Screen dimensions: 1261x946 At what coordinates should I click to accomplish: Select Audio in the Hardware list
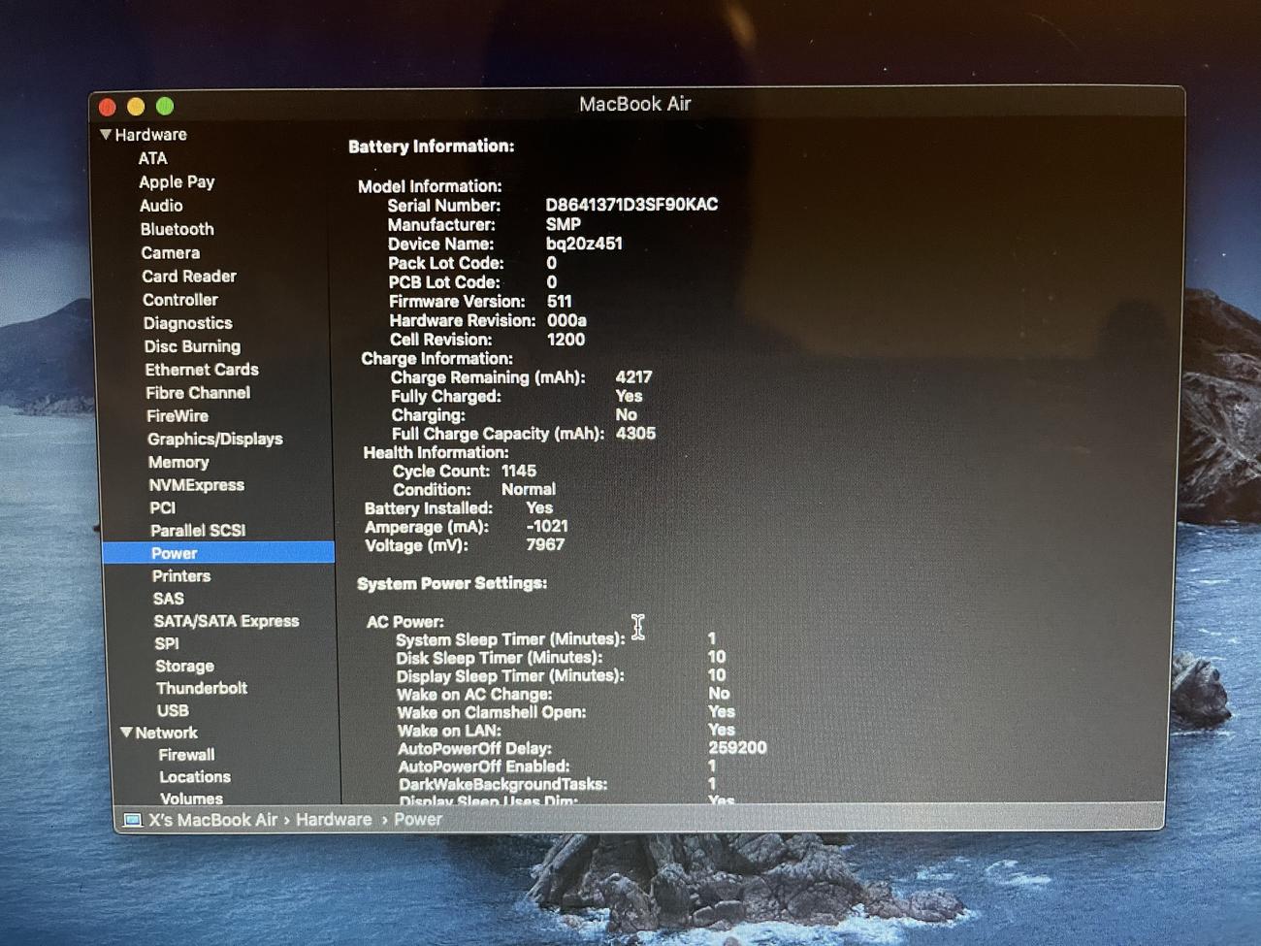point(161,206)
